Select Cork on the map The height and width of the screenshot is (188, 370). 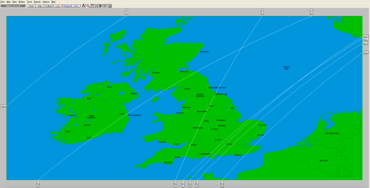point(88,137)
